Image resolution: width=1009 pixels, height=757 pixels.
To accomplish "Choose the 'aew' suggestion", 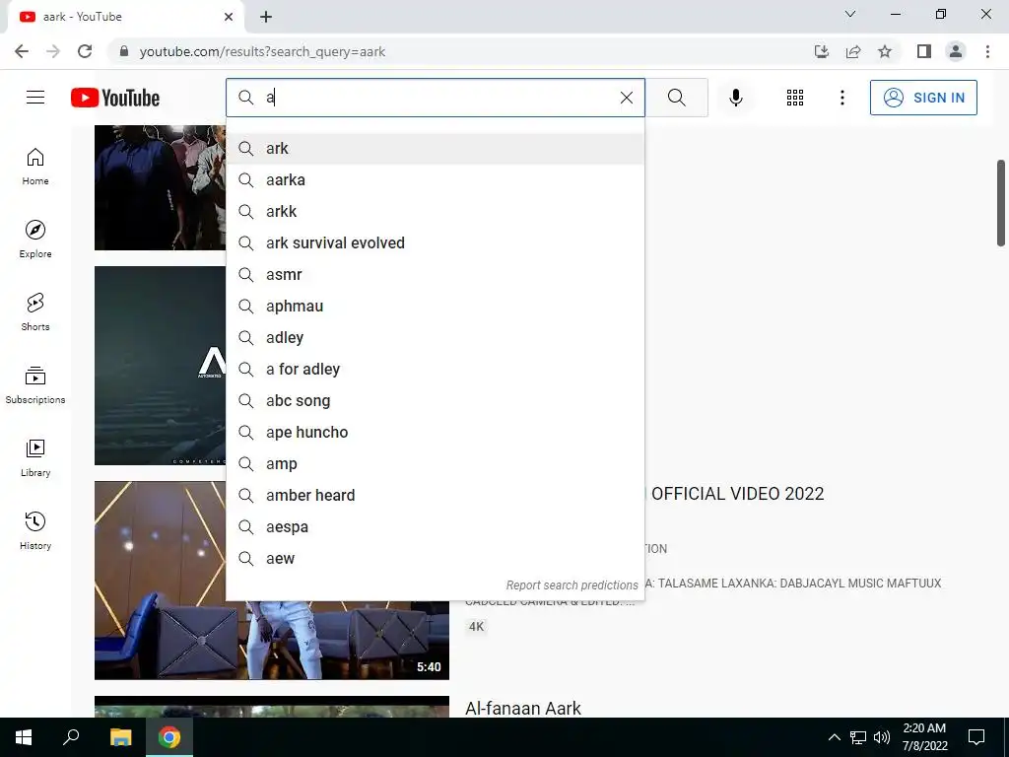I will pyautogui.click(x=435, y=559).
